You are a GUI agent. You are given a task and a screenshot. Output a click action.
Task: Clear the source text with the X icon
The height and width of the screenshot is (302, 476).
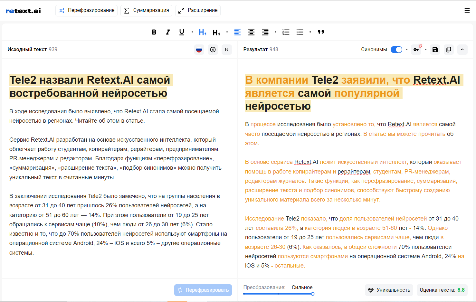pos(213,50)
